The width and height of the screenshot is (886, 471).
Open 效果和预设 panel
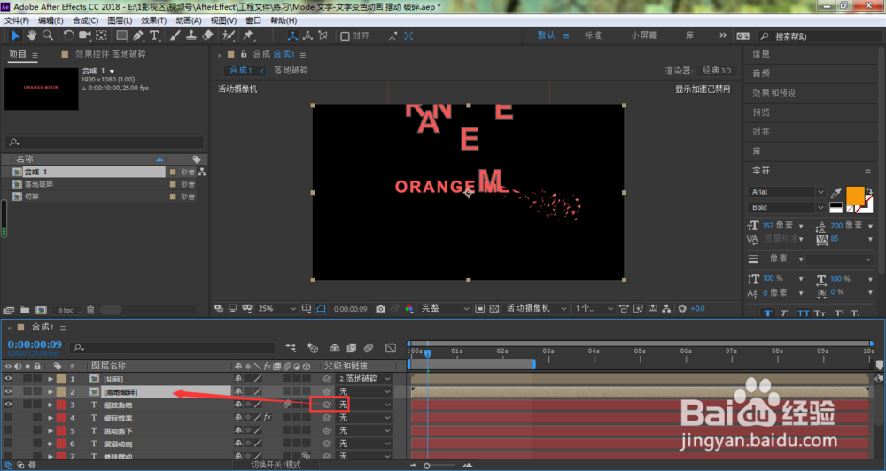point(773,93)
